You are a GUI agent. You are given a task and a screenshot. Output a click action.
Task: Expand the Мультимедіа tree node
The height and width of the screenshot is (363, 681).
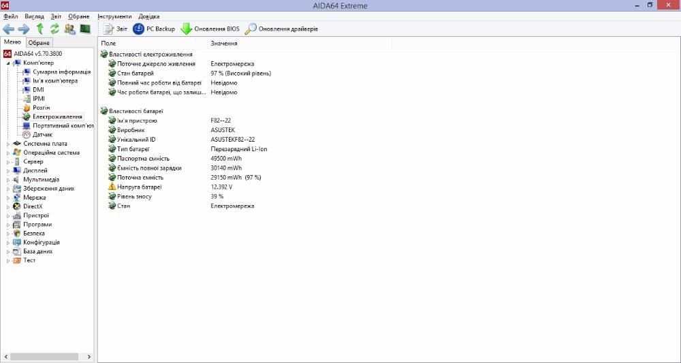[8, 180]
